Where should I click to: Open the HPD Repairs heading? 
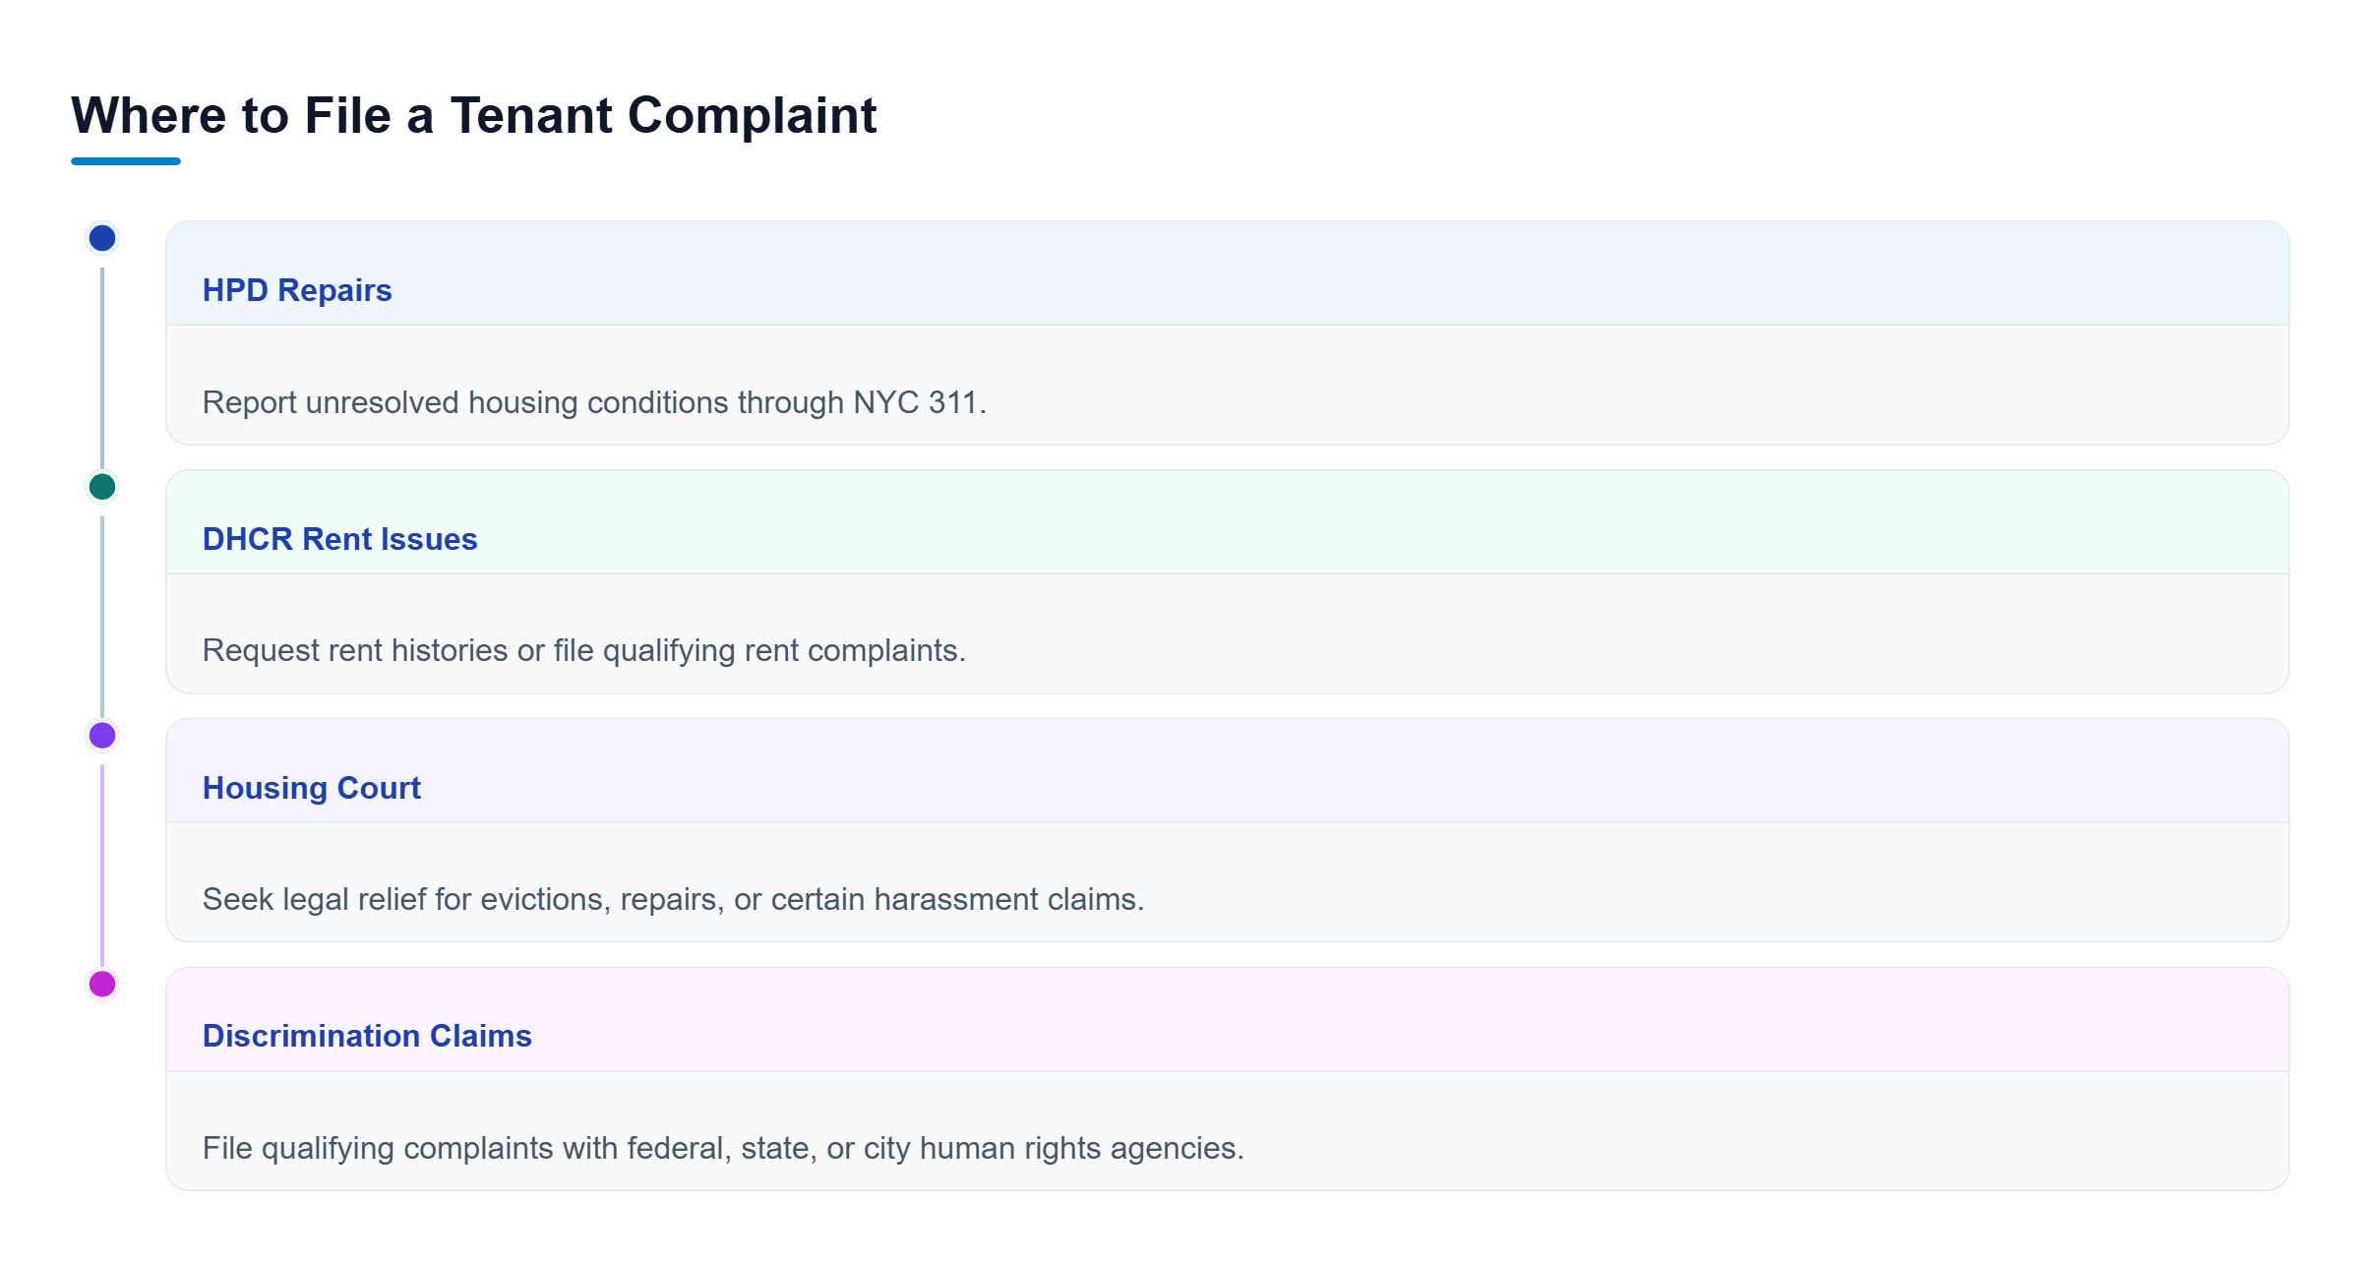(x=297, y=290)
